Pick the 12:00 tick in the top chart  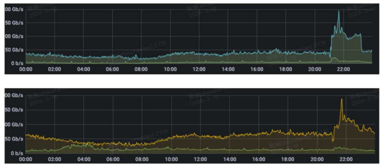point(199,69)
